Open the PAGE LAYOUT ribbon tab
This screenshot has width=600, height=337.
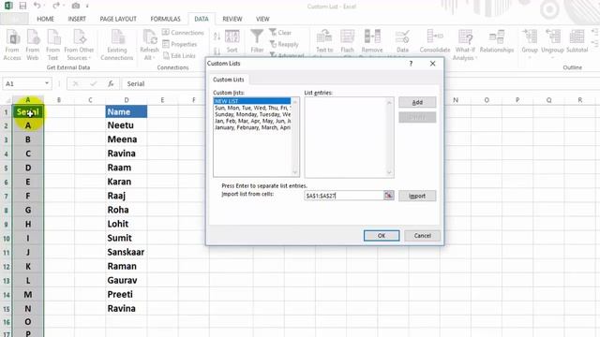pyautogui.click(x=118, y=19)
